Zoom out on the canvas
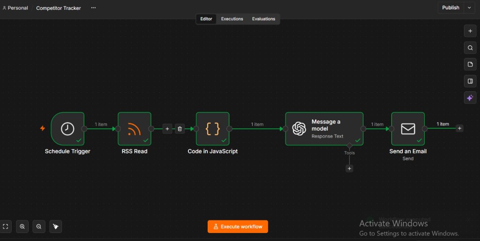 (x=39, y=226)
